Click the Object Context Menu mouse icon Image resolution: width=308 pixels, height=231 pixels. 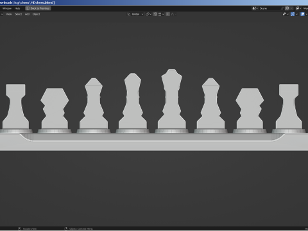point(66,228)
